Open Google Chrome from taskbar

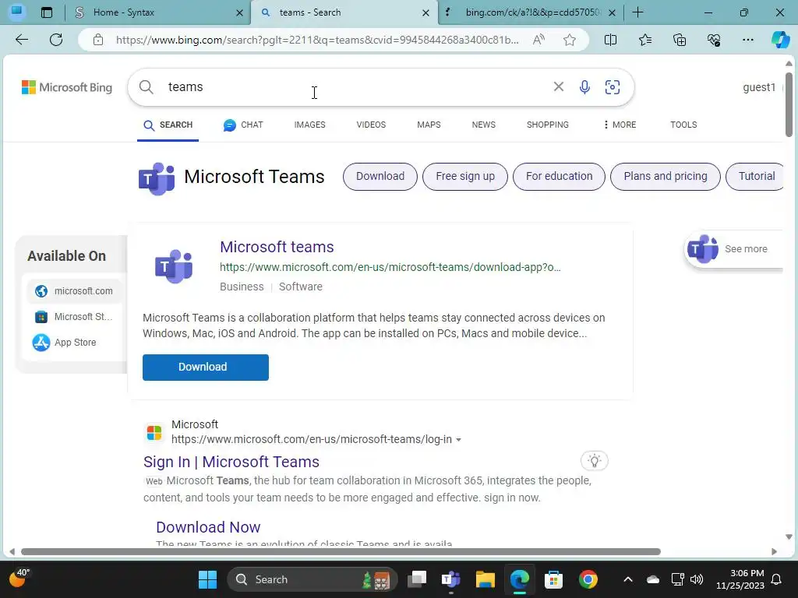(x=588, y=579)
